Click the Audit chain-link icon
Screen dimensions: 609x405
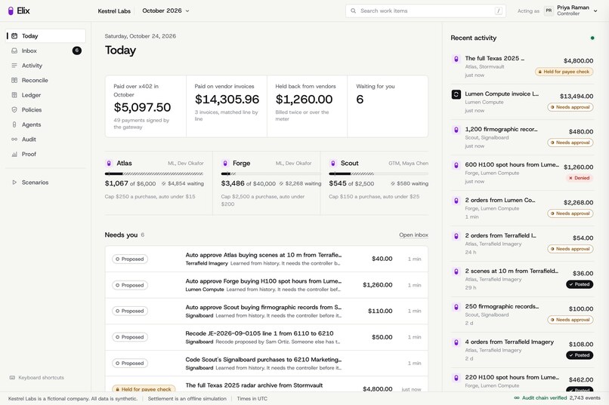click(14, 139)
